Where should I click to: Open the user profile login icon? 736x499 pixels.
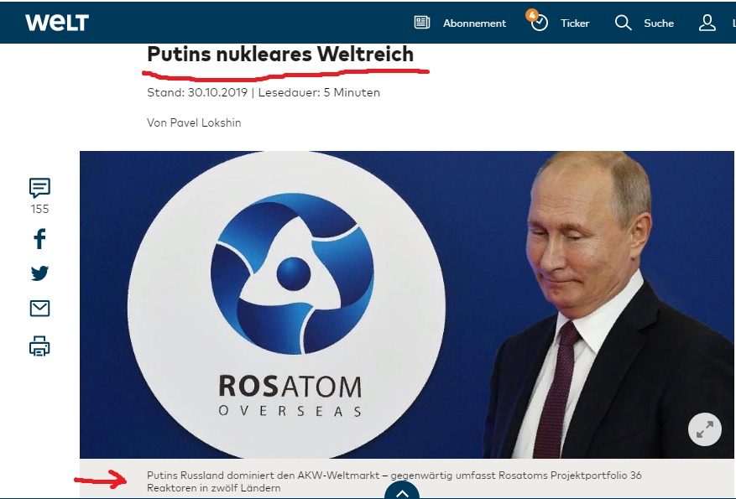707,23
